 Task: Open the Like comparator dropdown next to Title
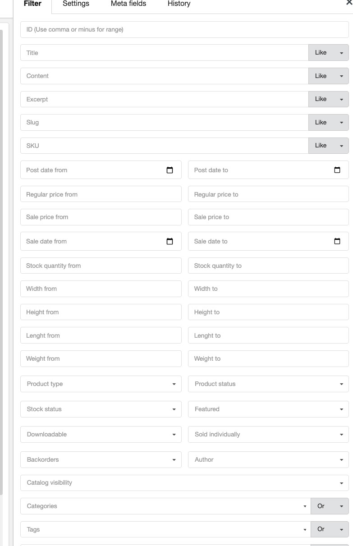[x=328, y=52]
